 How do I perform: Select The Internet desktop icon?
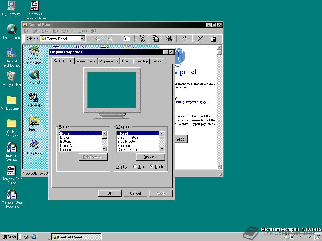[x=12, y=32]
